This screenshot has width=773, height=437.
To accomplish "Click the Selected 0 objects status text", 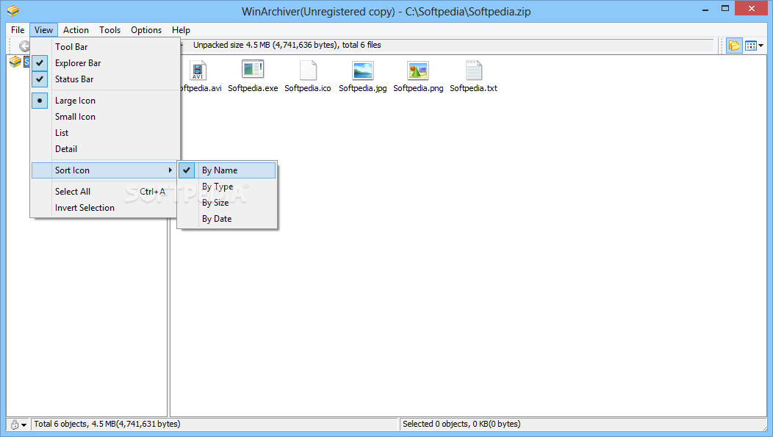I will (461, 424).
